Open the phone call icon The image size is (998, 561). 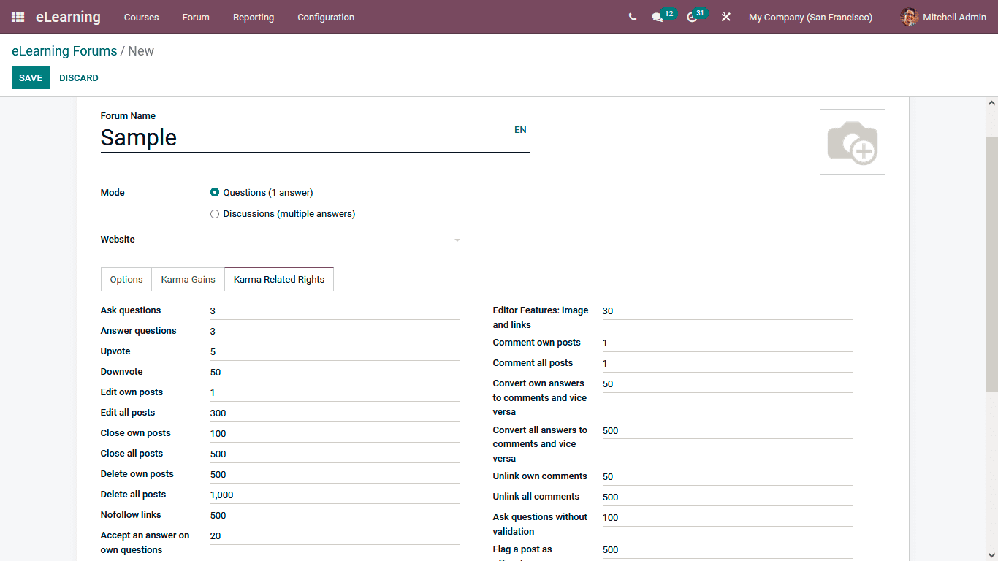pyautogui.click(x=632, y=17)
